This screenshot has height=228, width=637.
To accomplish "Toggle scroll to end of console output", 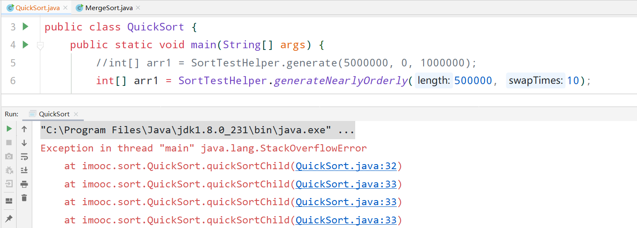I will coord(24,170).
